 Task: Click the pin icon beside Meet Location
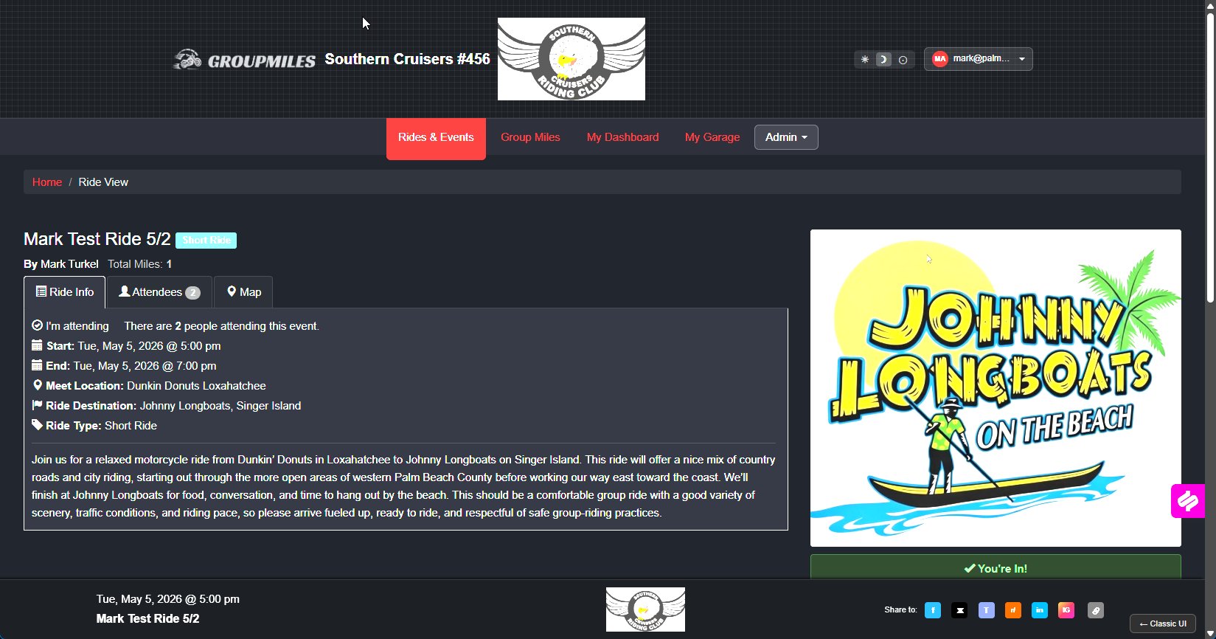point(38,385)
